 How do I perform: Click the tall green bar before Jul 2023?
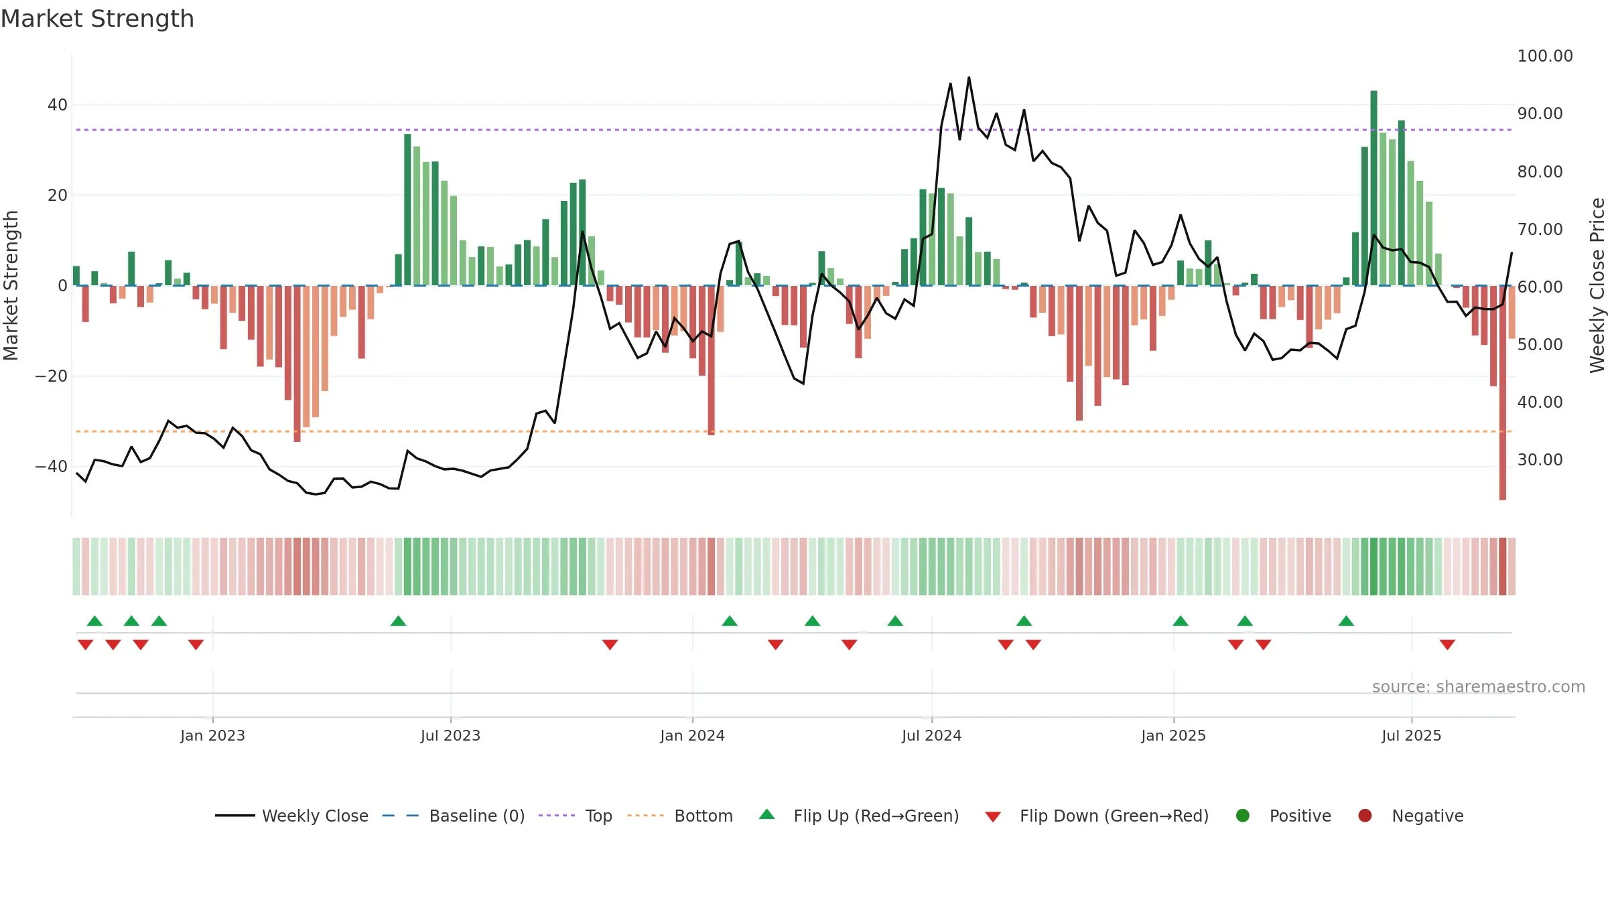[x=407, y=210]
